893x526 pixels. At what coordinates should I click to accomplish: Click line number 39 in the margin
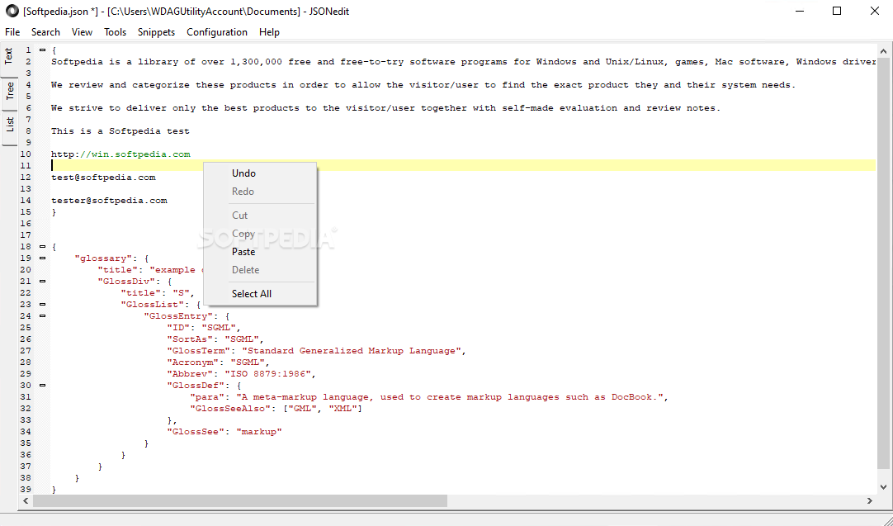26,490
